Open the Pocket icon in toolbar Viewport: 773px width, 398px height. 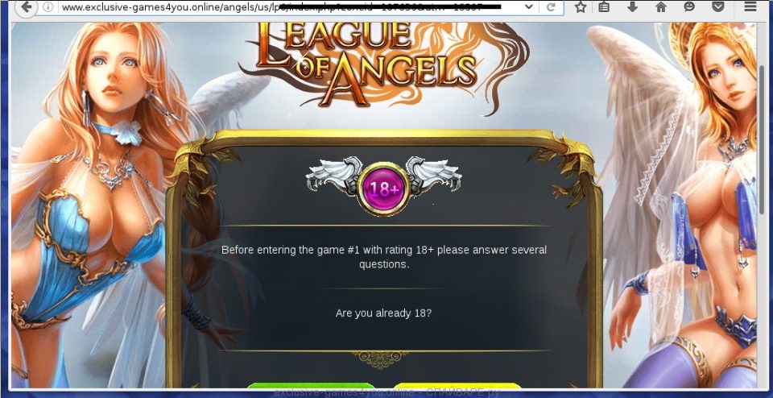pyautogui.click(x=718, y=7)
